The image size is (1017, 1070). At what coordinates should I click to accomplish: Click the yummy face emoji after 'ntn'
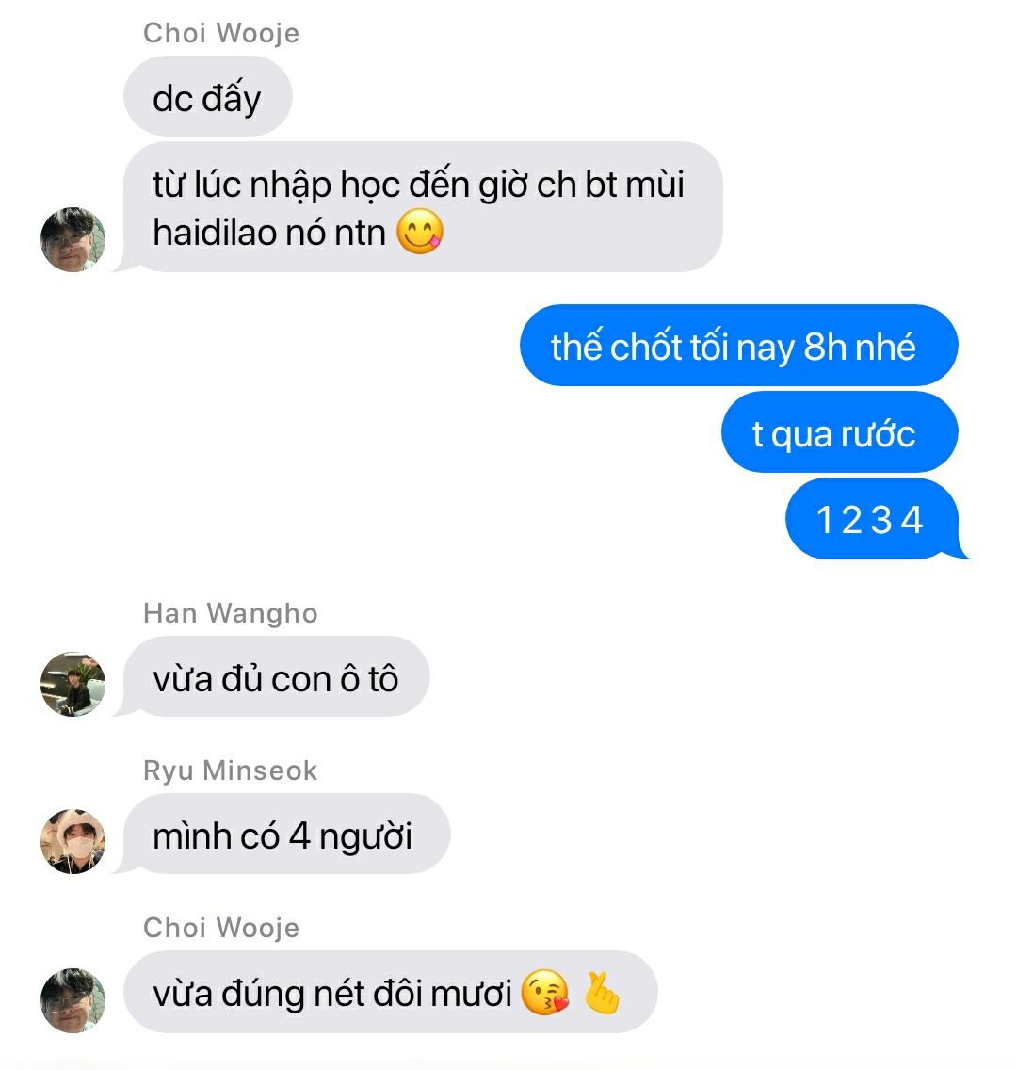[x=420, y=232]
